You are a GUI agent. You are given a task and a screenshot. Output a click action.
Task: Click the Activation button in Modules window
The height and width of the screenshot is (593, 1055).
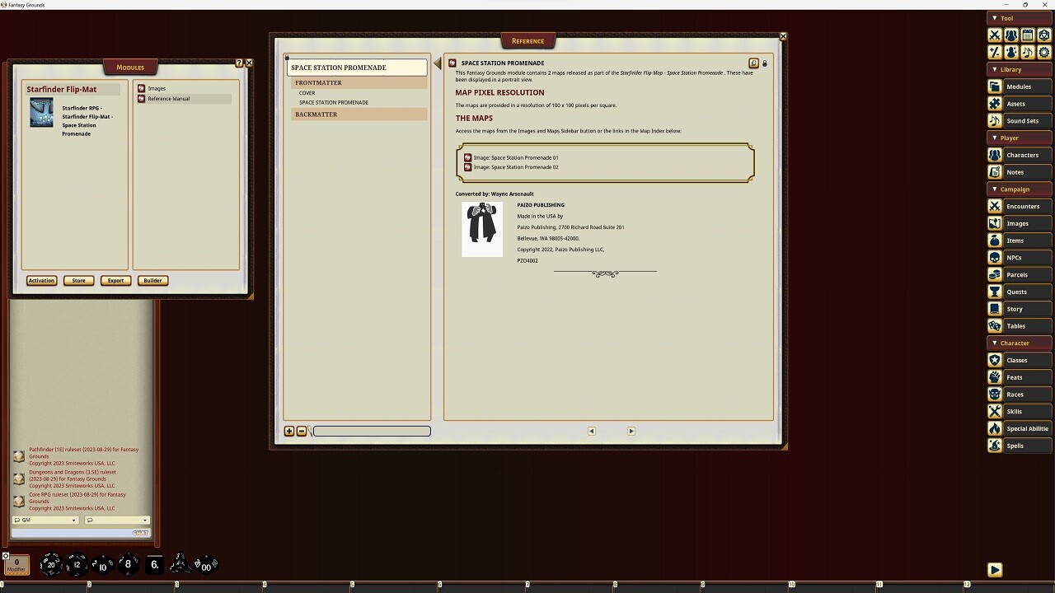pyautogui.click(x=41, y=280)
